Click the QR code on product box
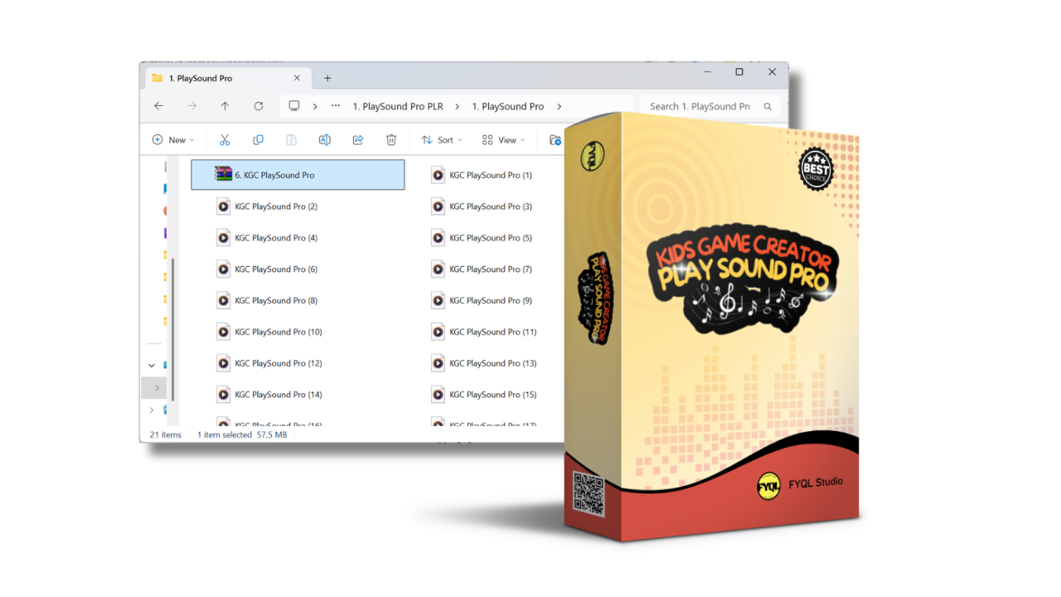The width and height of the screenshot is (1061, 597). click(588, 494)
